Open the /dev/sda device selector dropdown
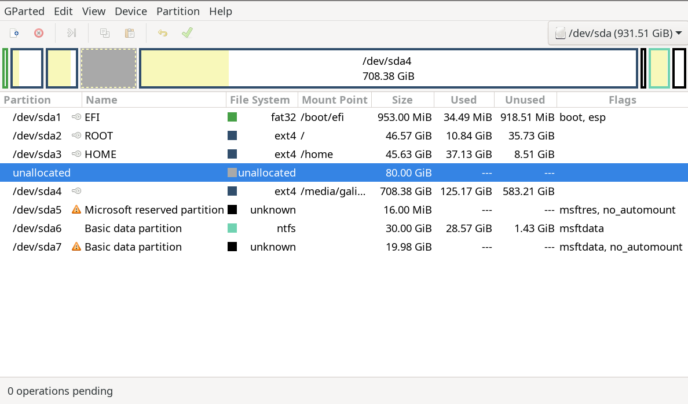Screen dimensions: 688x404 [617, 33]
